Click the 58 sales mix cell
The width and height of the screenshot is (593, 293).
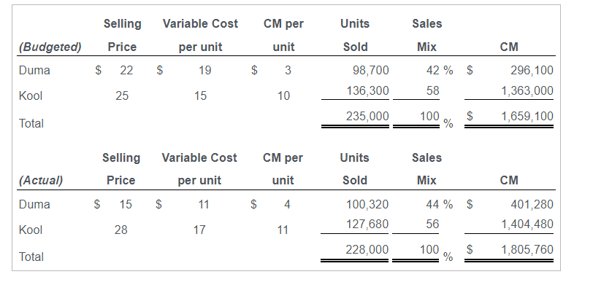click(x=432, y=90)
